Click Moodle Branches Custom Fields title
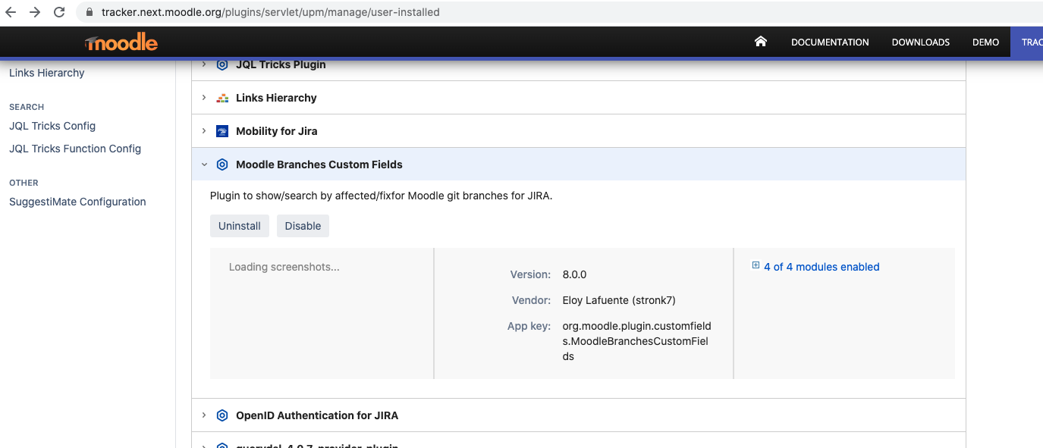The height and width of the screenshot is (448, 1043). coord(319,164)
